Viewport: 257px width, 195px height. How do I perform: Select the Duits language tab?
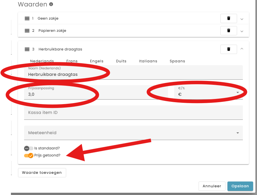coord(121,61)
